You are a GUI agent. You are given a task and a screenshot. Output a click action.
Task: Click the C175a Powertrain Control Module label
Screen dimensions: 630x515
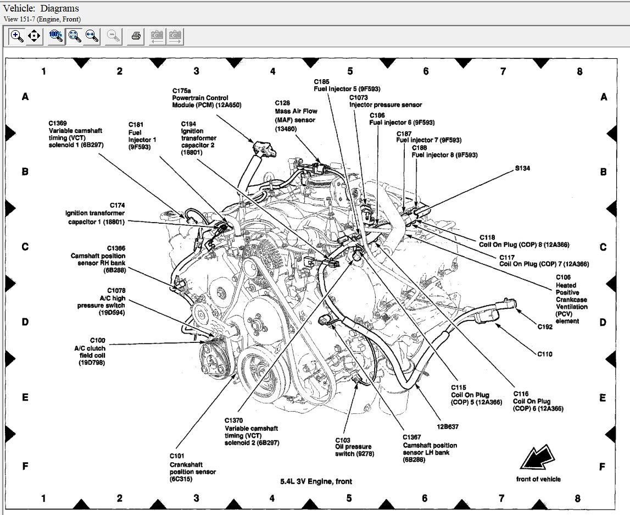pos(207,97)
